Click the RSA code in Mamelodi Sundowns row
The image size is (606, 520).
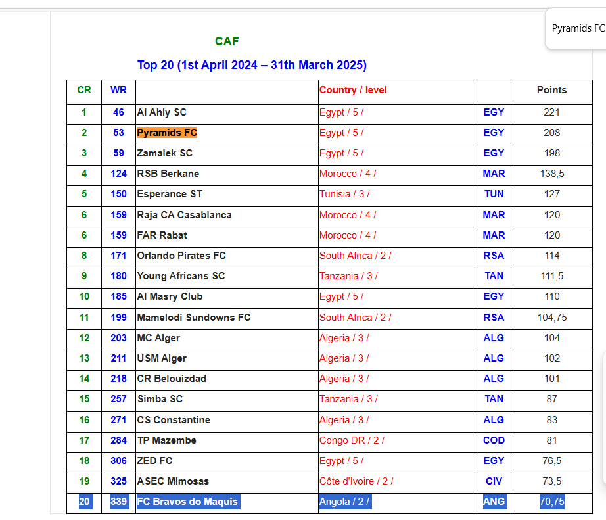click(494, 318)
